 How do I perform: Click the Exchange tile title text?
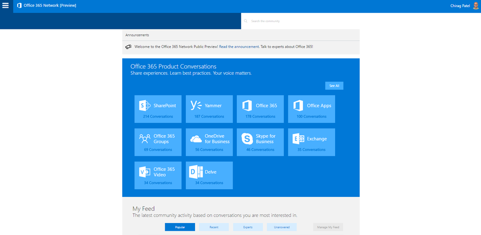click(317, 139)
